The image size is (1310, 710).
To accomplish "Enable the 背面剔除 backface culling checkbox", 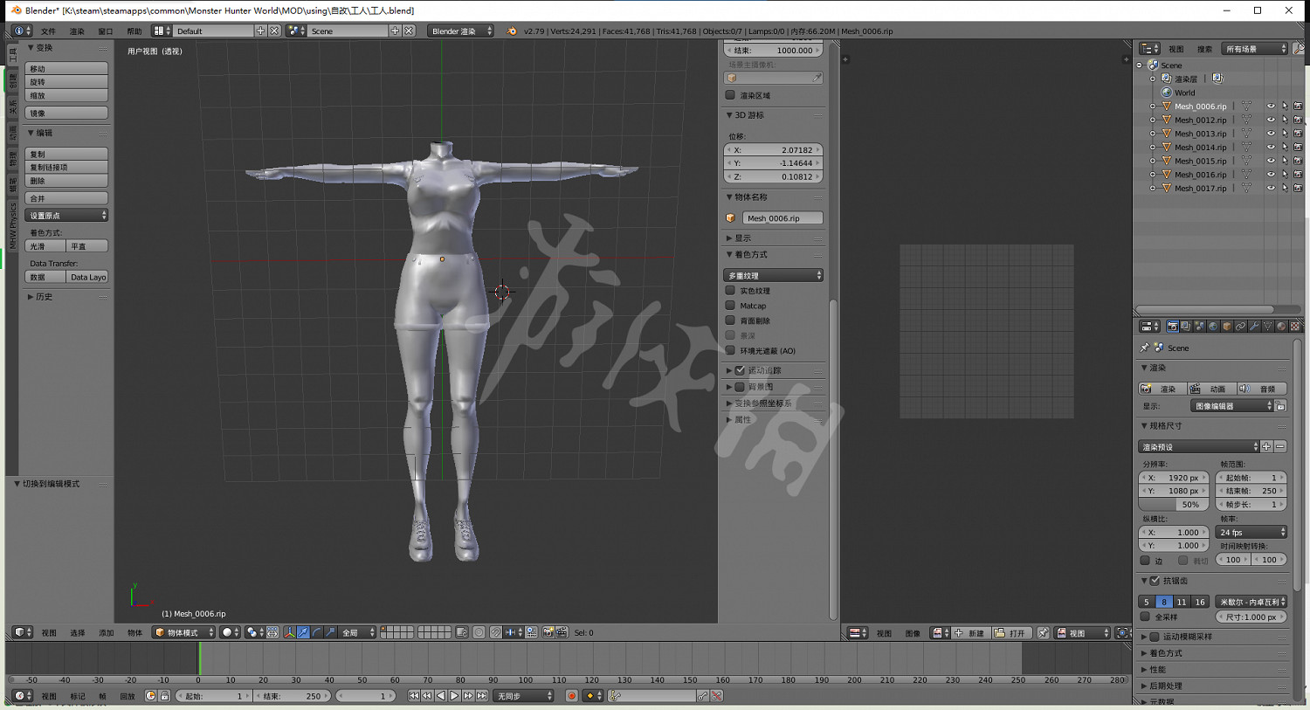I will pos(730,321).
